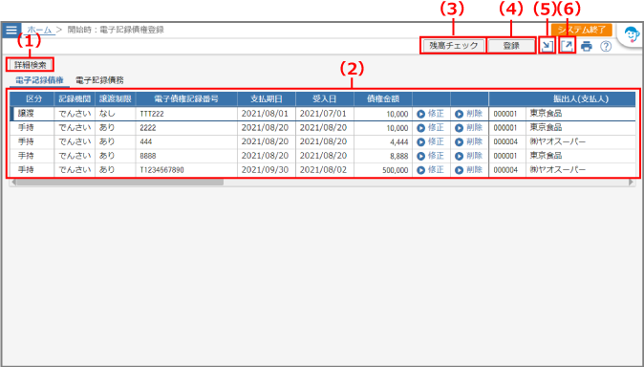Click 修正 in the 444 row
The image size is (644, 367).
coord(431,141)
